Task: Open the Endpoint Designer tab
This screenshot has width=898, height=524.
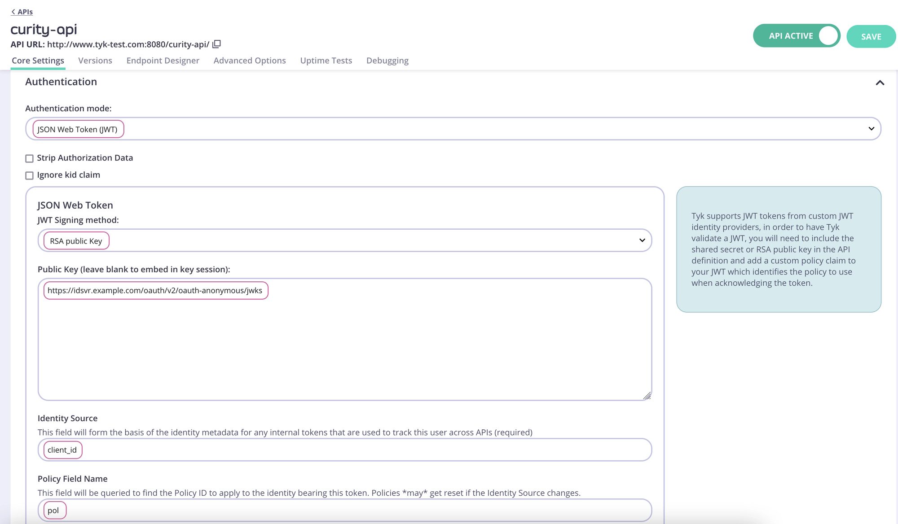Action: tap(163, 60)
